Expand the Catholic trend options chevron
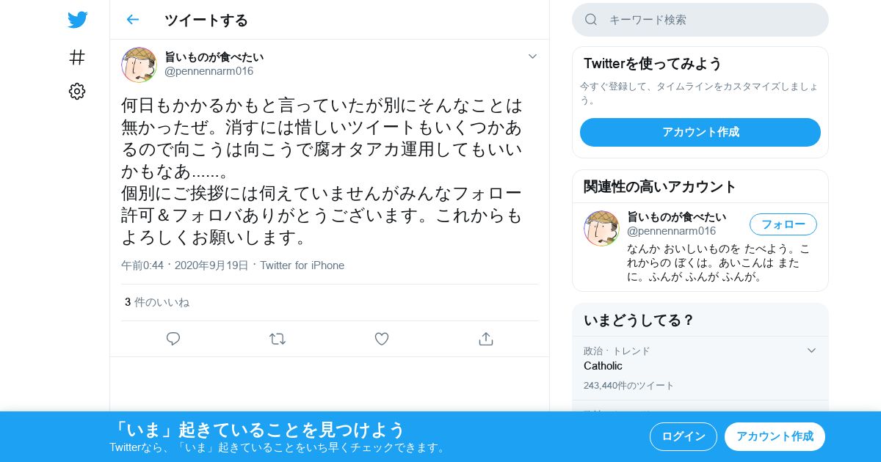The width and height of the screenshot is (881, 462). 811,351
